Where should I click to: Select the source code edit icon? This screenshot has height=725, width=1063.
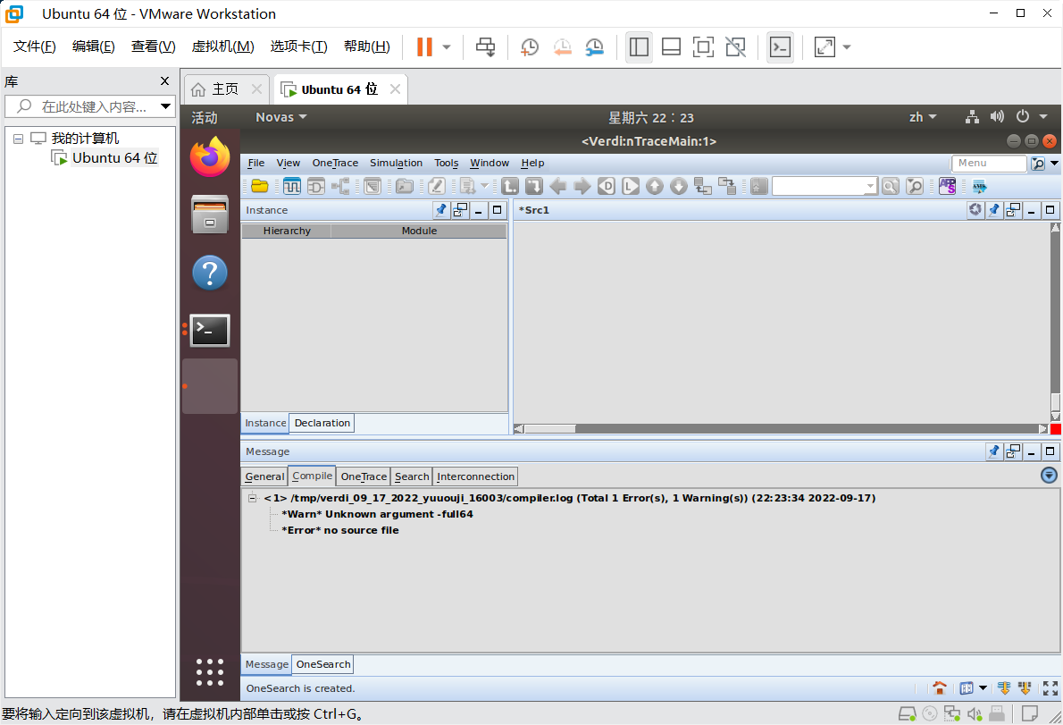[x=437, y=185]
